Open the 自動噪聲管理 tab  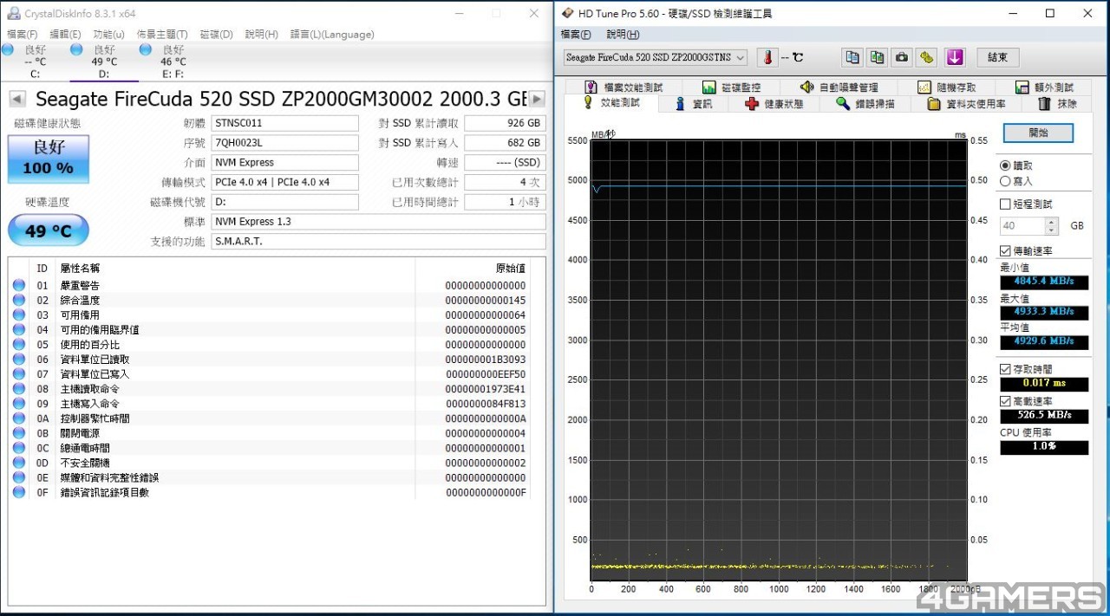[x=839, y=88]
